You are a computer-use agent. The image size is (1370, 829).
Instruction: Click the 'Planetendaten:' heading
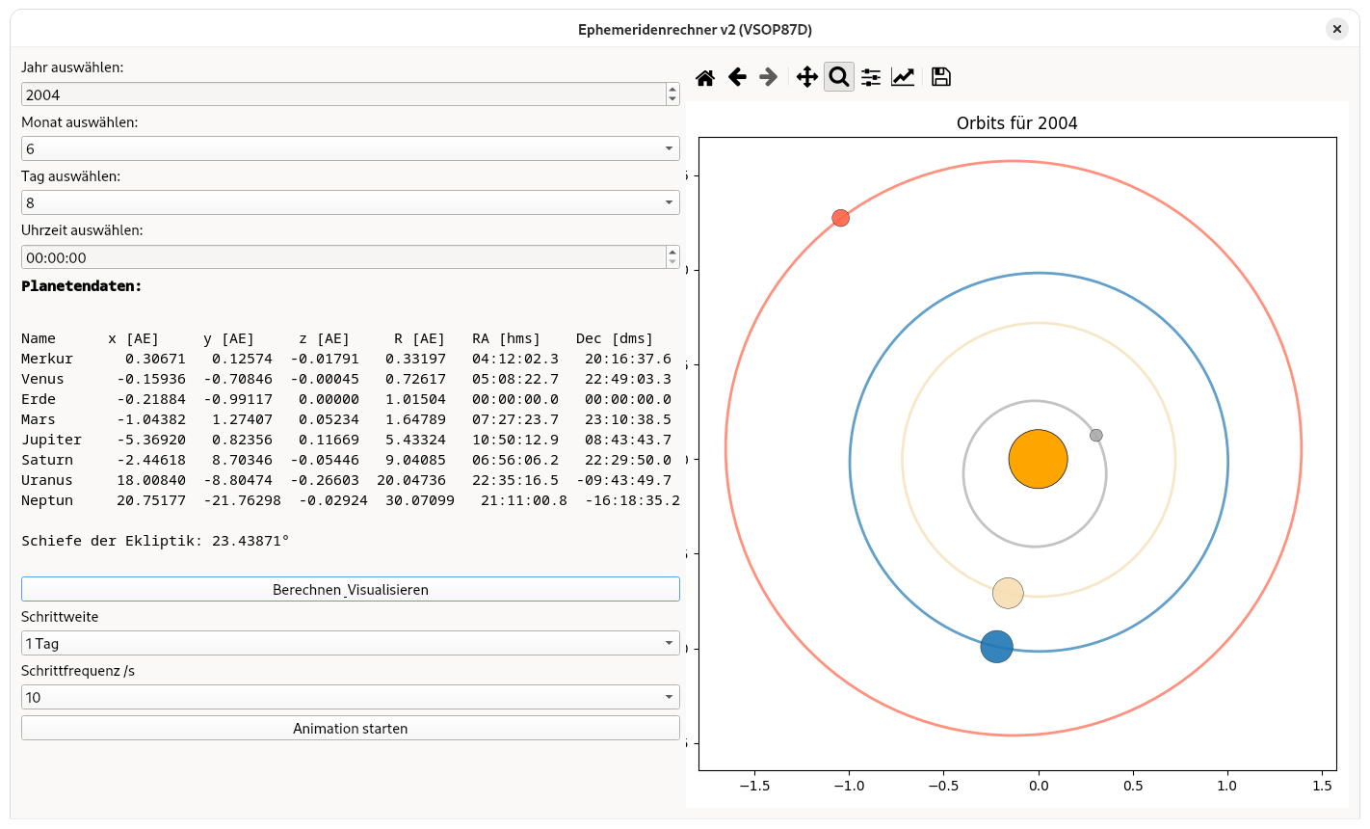82,286
